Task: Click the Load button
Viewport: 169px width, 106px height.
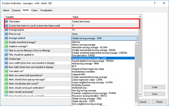Action: 154,87
